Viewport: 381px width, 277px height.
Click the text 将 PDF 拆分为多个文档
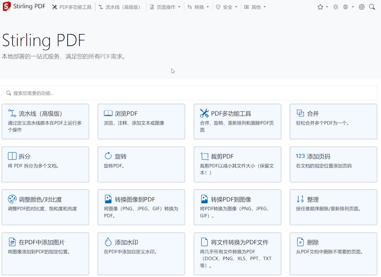33,166
